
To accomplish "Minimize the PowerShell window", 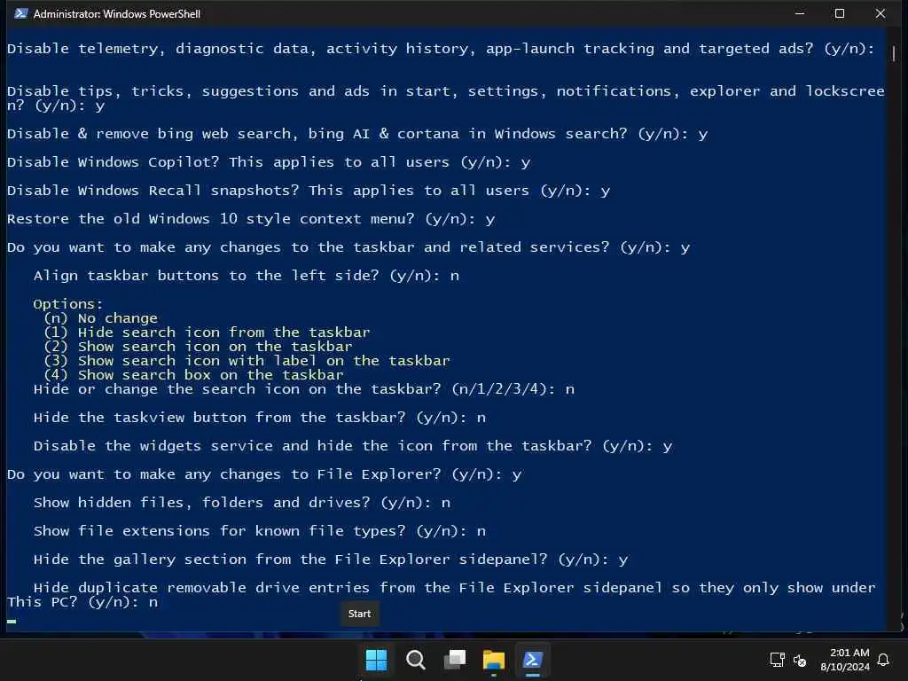I will click(x=800, y=13).
